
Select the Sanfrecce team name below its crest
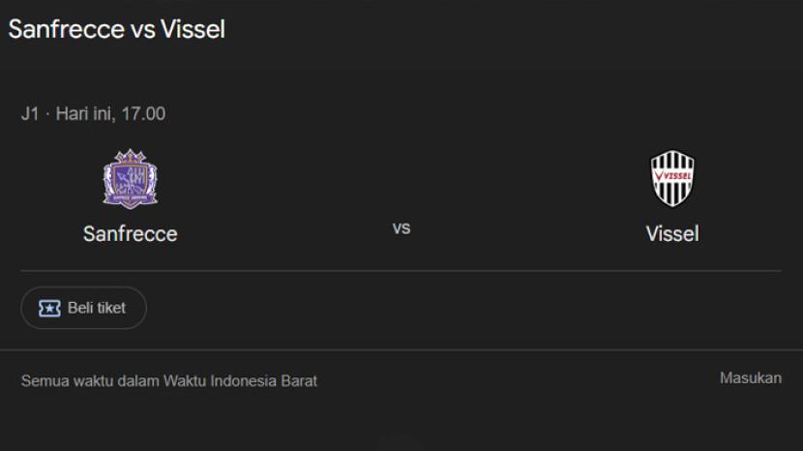click(131, 233)
